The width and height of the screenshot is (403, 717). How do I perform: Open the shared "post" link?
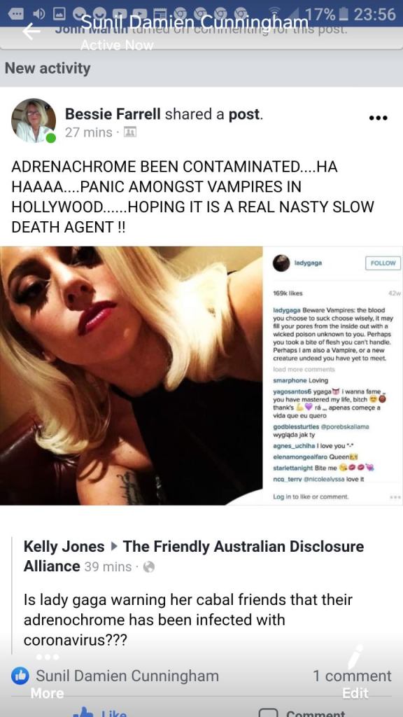click(x=244, y=114)
